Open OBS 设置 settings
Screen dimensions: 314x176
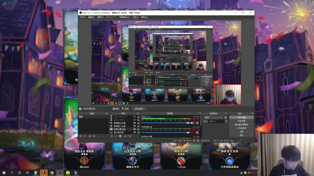click(x=241, y=132)
